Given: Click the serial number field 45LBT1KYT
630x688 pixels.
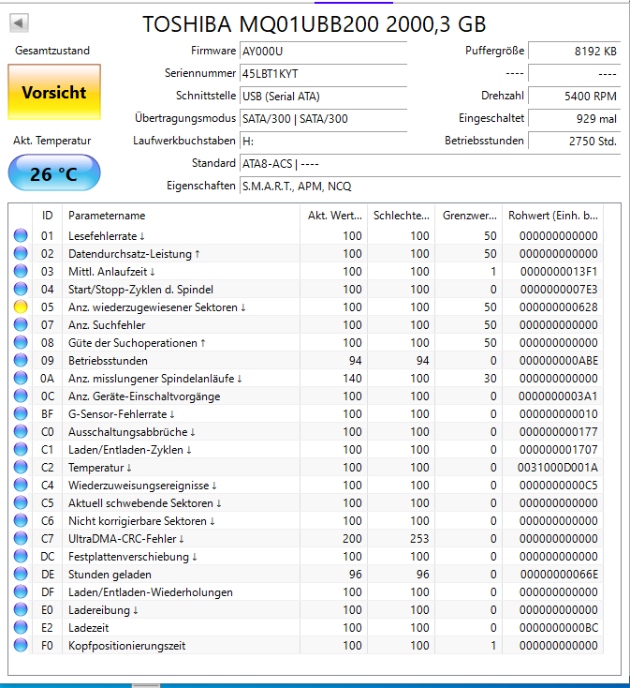Looking at the screenshot, I should 323,74.
